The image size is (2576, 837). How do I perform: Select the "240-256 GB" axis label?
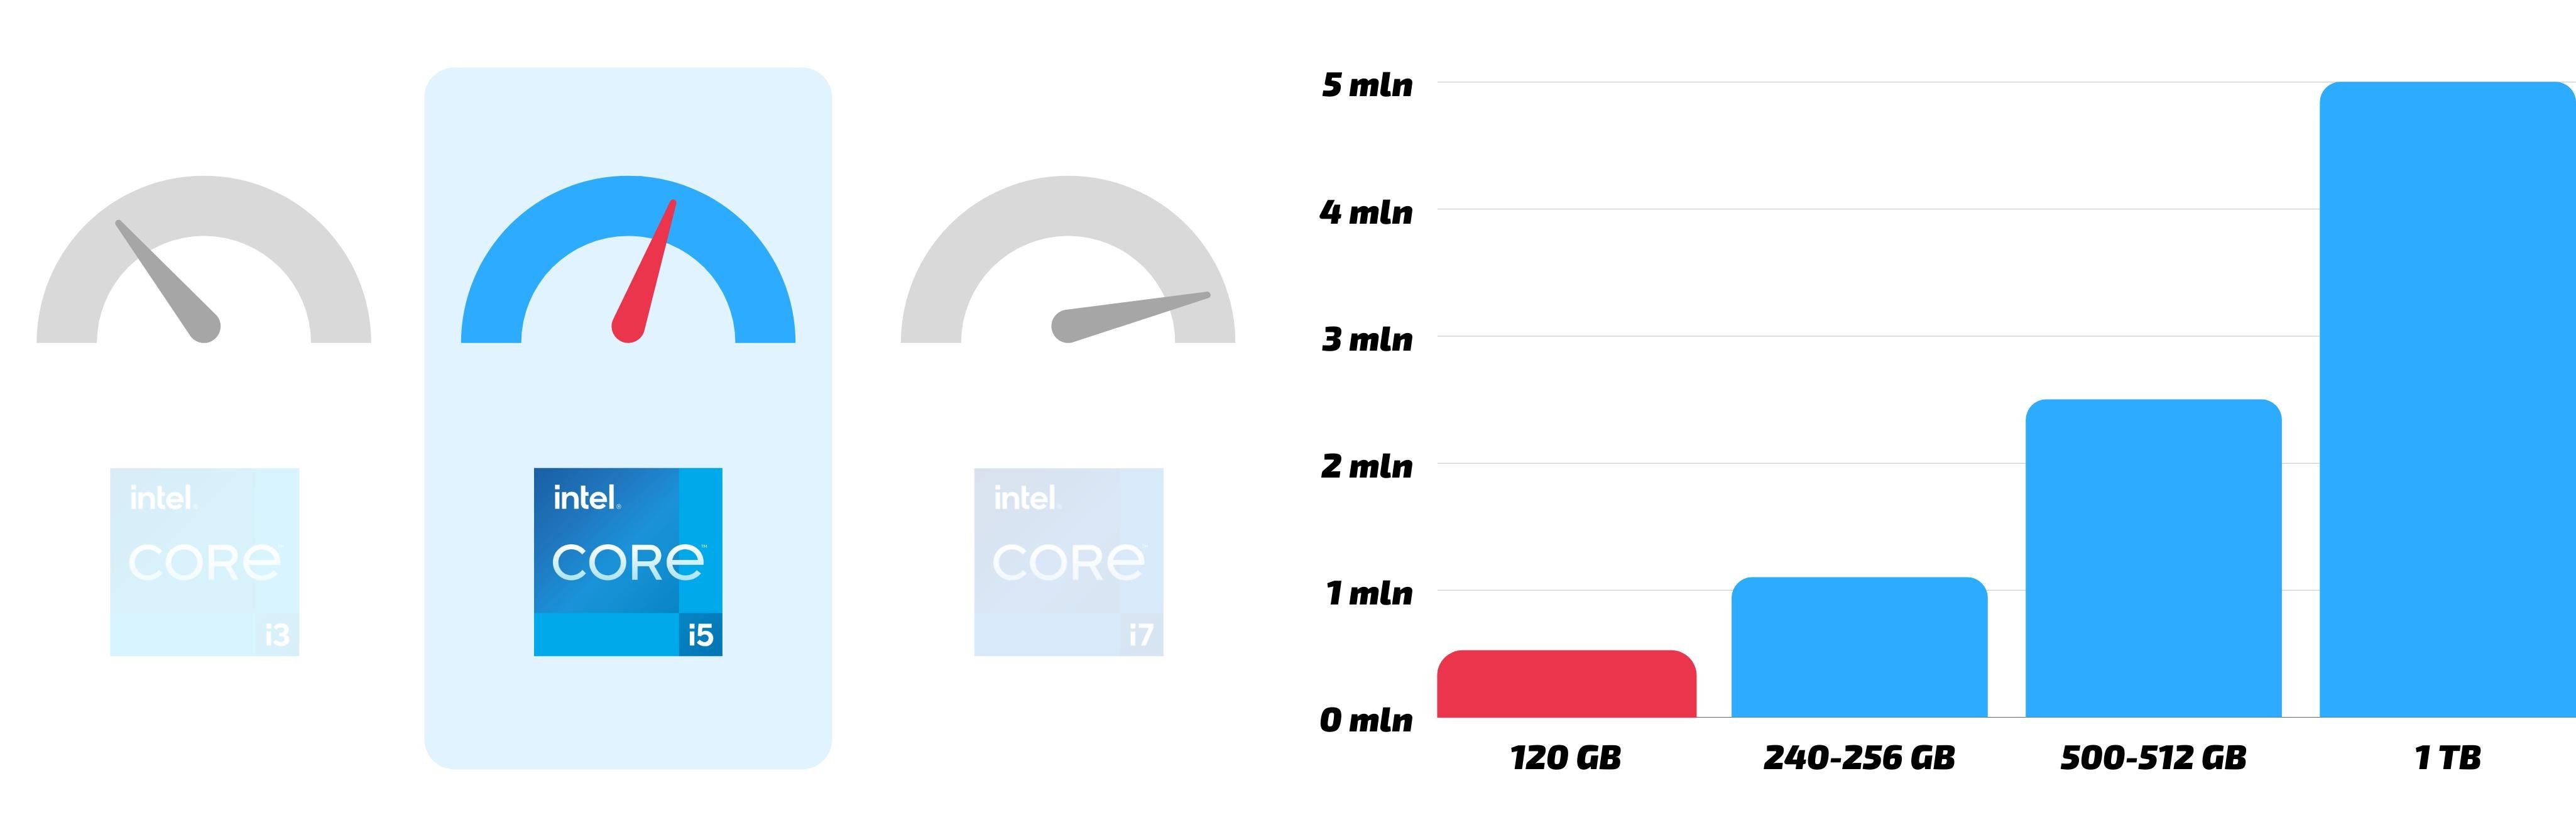(1859, 758)
